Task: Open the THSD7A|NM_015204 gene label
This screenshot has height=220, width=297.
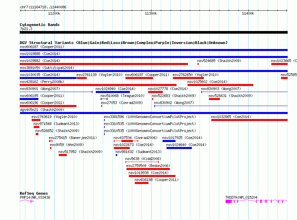Action: 241,197
